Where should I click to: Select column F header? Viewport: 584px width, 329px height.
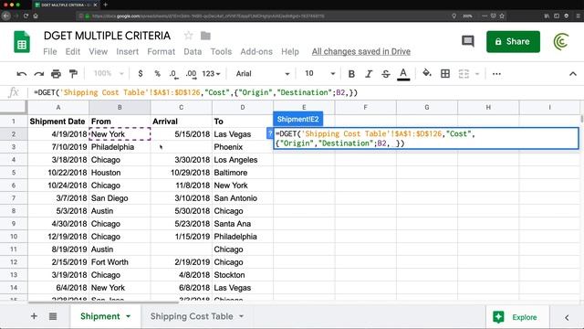pos(365,108)
